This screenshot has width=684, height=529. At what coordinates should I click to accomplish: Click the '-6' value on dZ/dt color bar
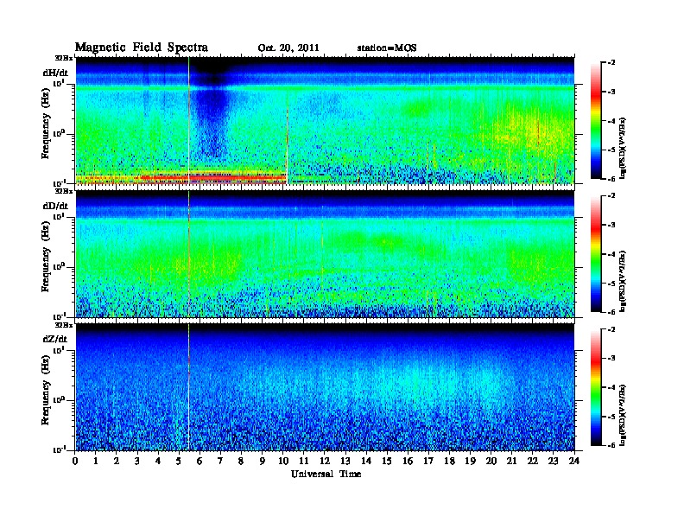coord(611,445)
